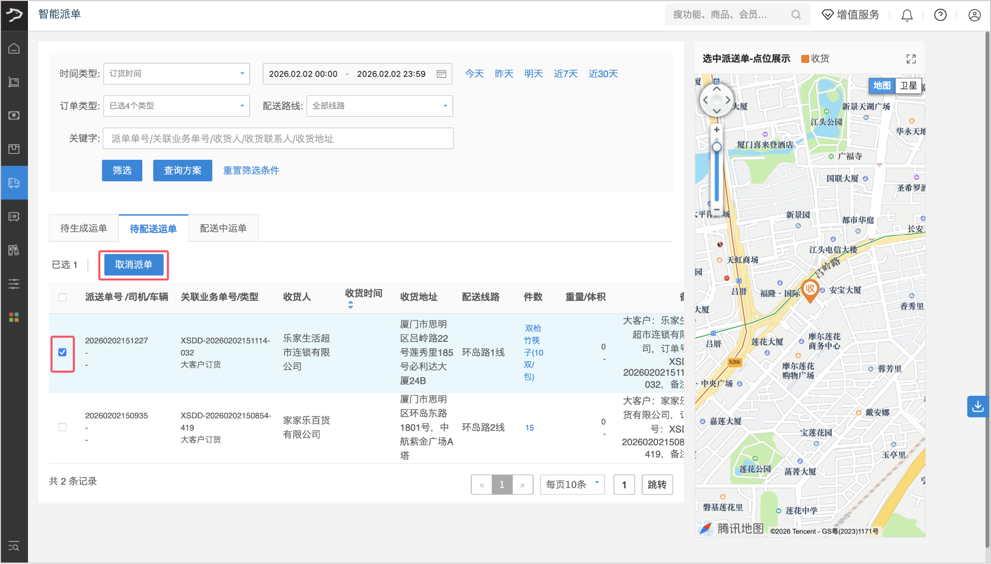Click the 取消派单 button
991x564 pixels.
point(133,265)
